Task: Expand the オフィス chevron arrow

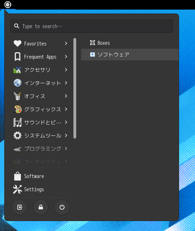Action: [66, 96]
